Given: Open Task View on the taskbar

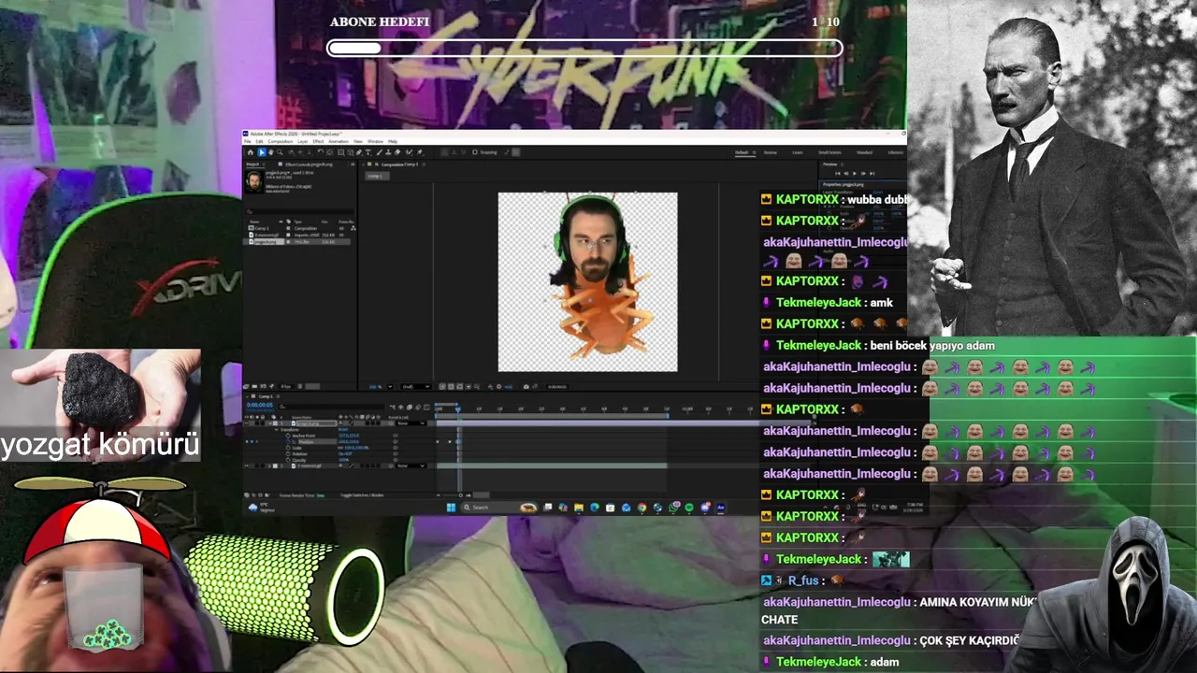Looking at the screenshot, I should (547, 508).
